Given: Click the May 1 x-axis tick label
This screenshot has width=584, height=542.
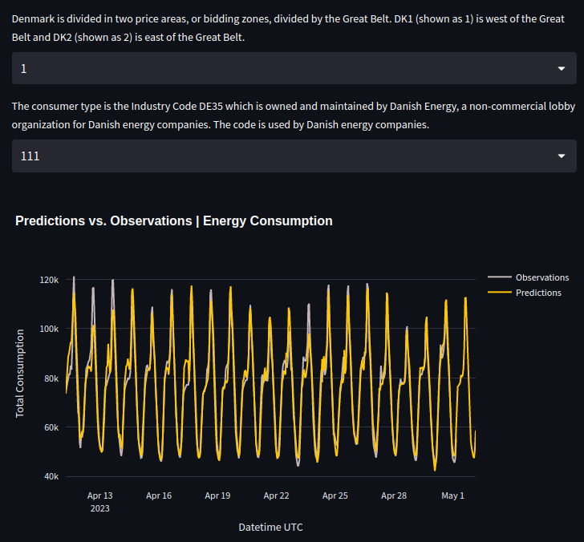Looking at the screenshot, I should [453, 495].
